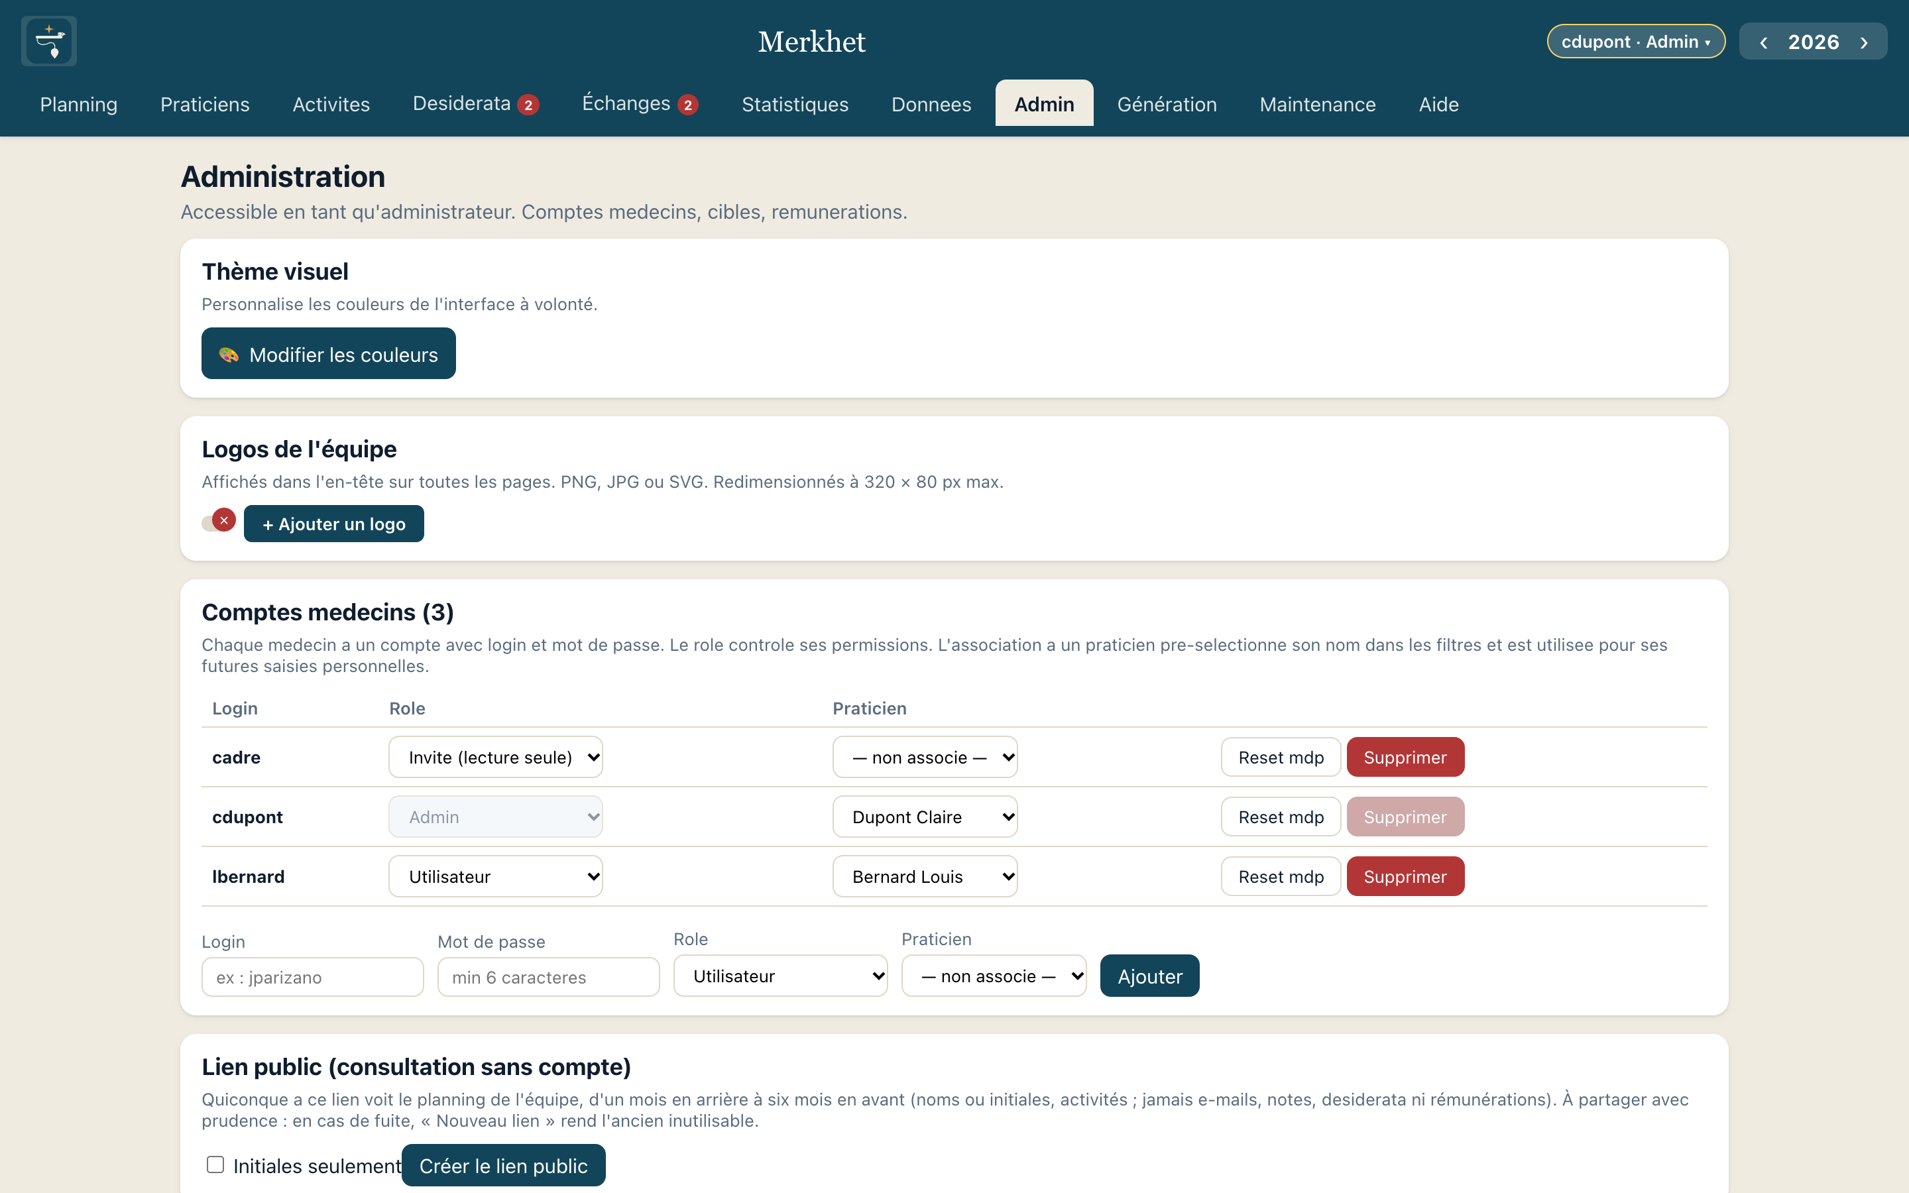
Task: Open the Génération tab
Action: (x=1167, y=104)
